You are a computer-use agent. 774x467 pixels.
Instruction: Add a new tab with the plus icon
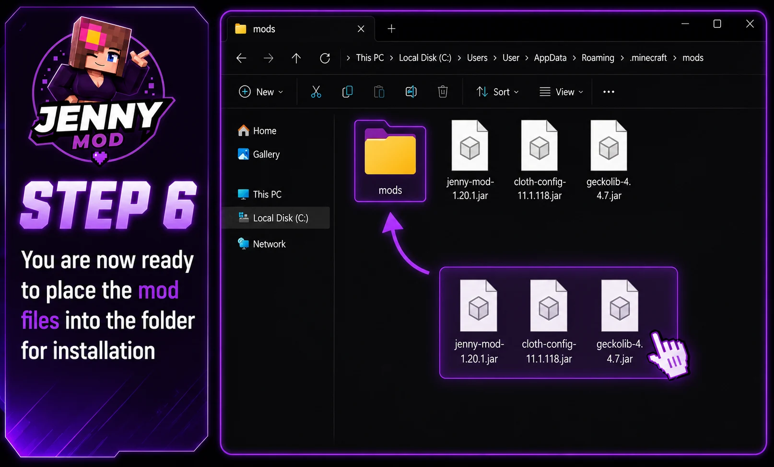(391, 29)
